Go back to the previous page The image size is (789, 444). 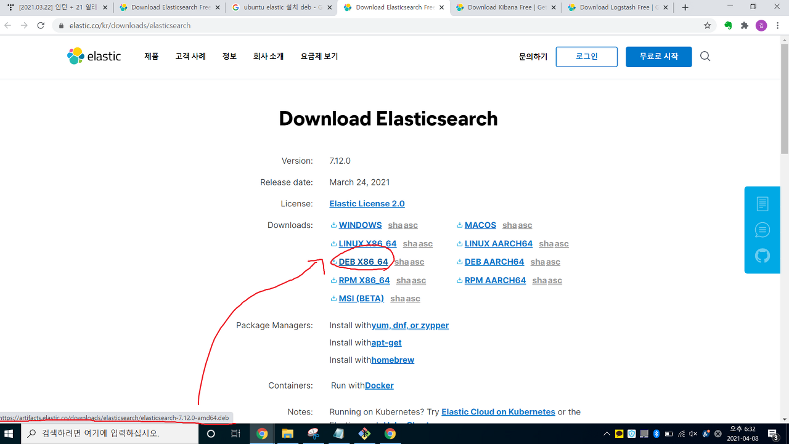(8, 25)
